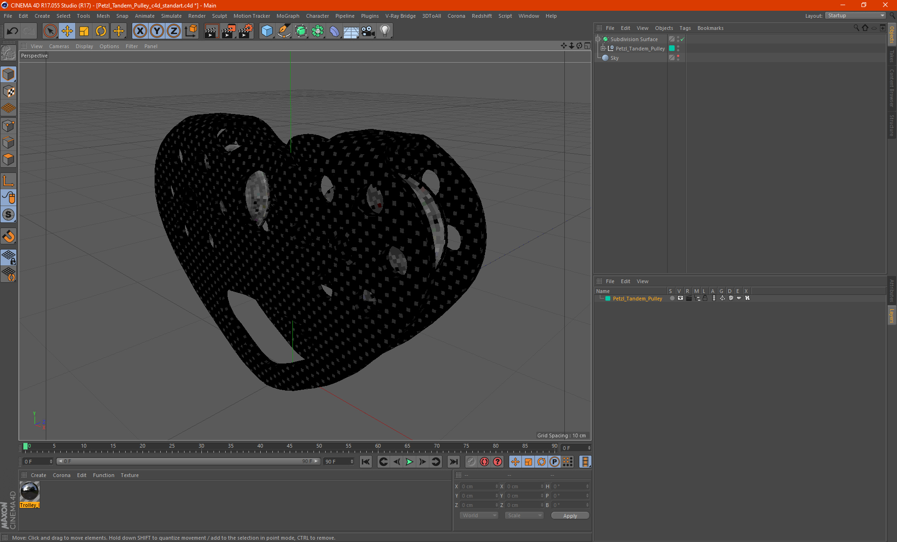Click the Light bulb icon
This screenshot has height=542, width=897.
[384, 31]
